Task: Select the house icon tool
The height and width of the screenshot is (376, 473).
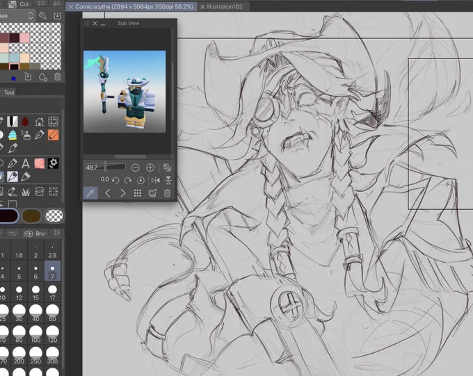Action: (x=39, y=122)
